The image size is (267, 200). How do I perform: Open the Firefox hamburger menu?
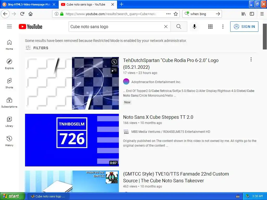262,14
